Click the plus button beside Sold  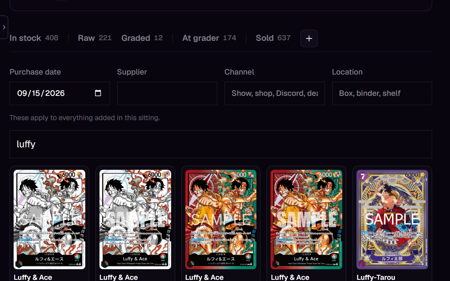tap(309, 38)
